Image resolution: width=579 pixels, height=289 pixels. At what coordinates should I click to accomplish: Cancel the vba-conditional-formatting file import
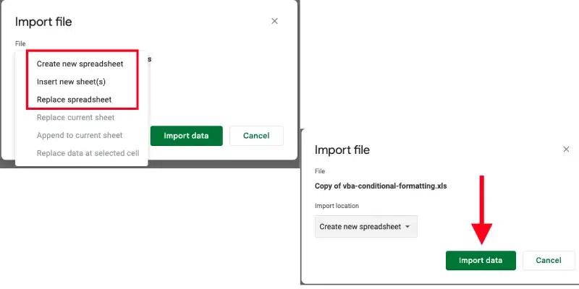(x=548, y=260)
